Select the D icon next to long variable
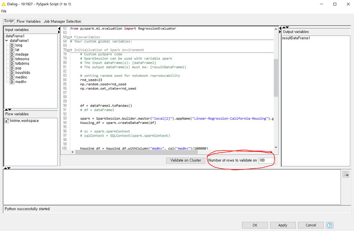Viewport: 354px width, 231px height. click(x=12, y=45)
